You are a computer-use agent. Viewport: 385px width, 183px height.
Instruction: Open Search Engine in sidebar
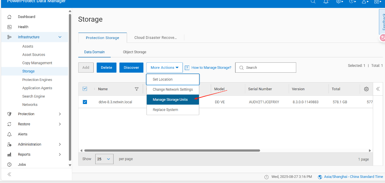[34, 96]
